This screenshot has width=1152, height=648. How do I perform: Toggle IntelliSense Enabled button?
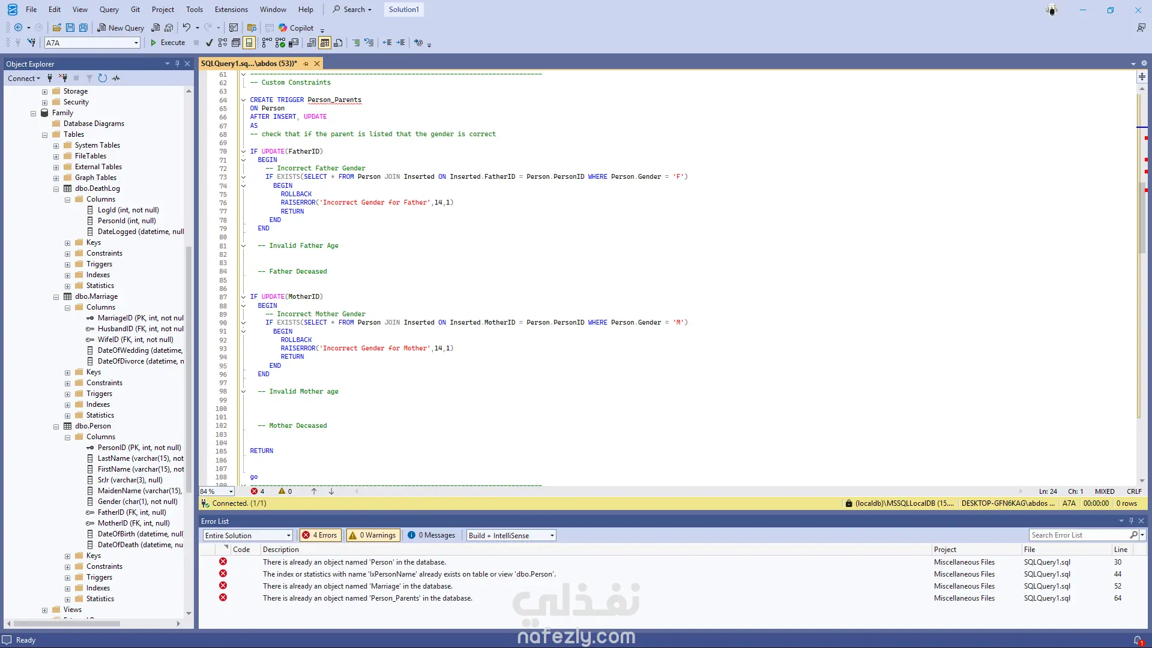pos(249,43)
